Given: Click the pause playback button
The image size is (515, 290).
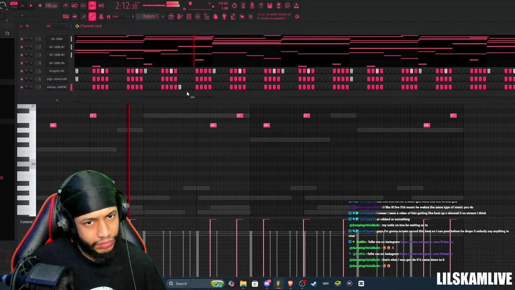Looking at the screenshot, I should pos(23,6).
